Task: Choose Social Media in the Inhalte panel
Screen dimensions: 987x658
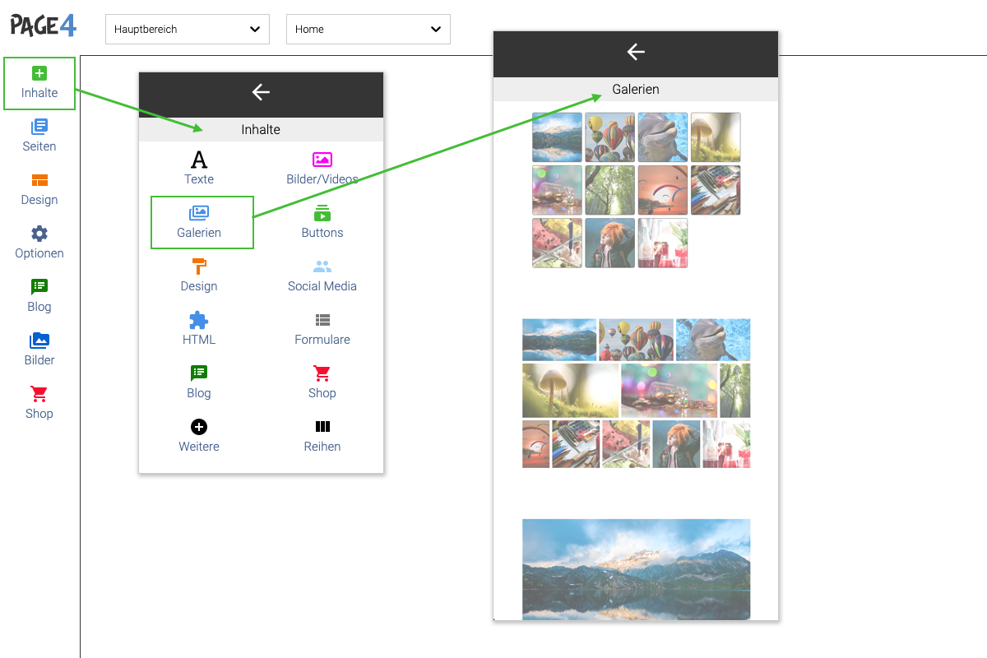Action: (x=322, y=276)
